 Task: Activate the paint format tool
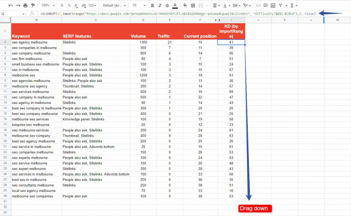pos(33,5)
